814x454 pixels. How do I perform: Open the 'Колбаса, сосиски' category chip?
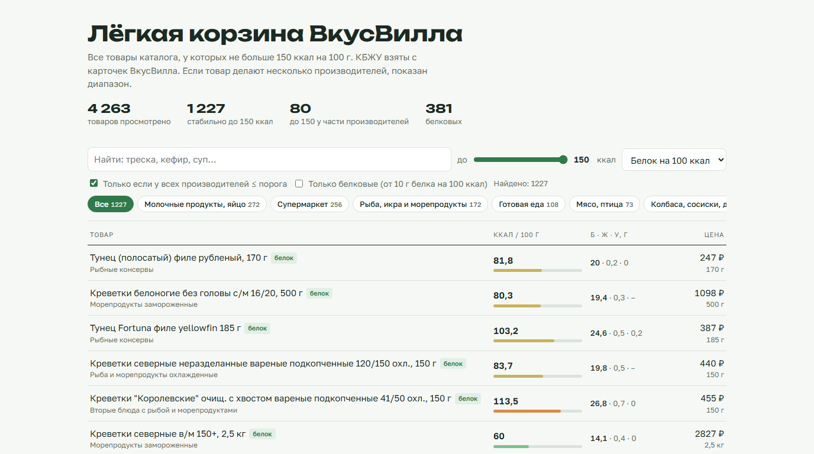(x=685, y=205)
